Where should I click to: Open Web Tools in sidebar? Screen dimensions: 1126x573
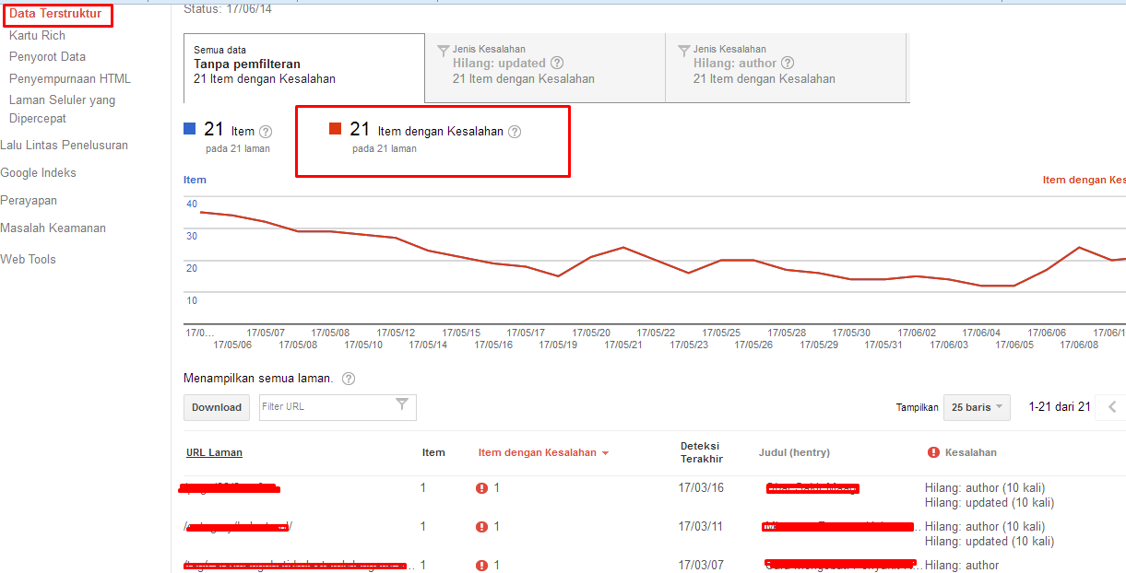tap(29, 260)
